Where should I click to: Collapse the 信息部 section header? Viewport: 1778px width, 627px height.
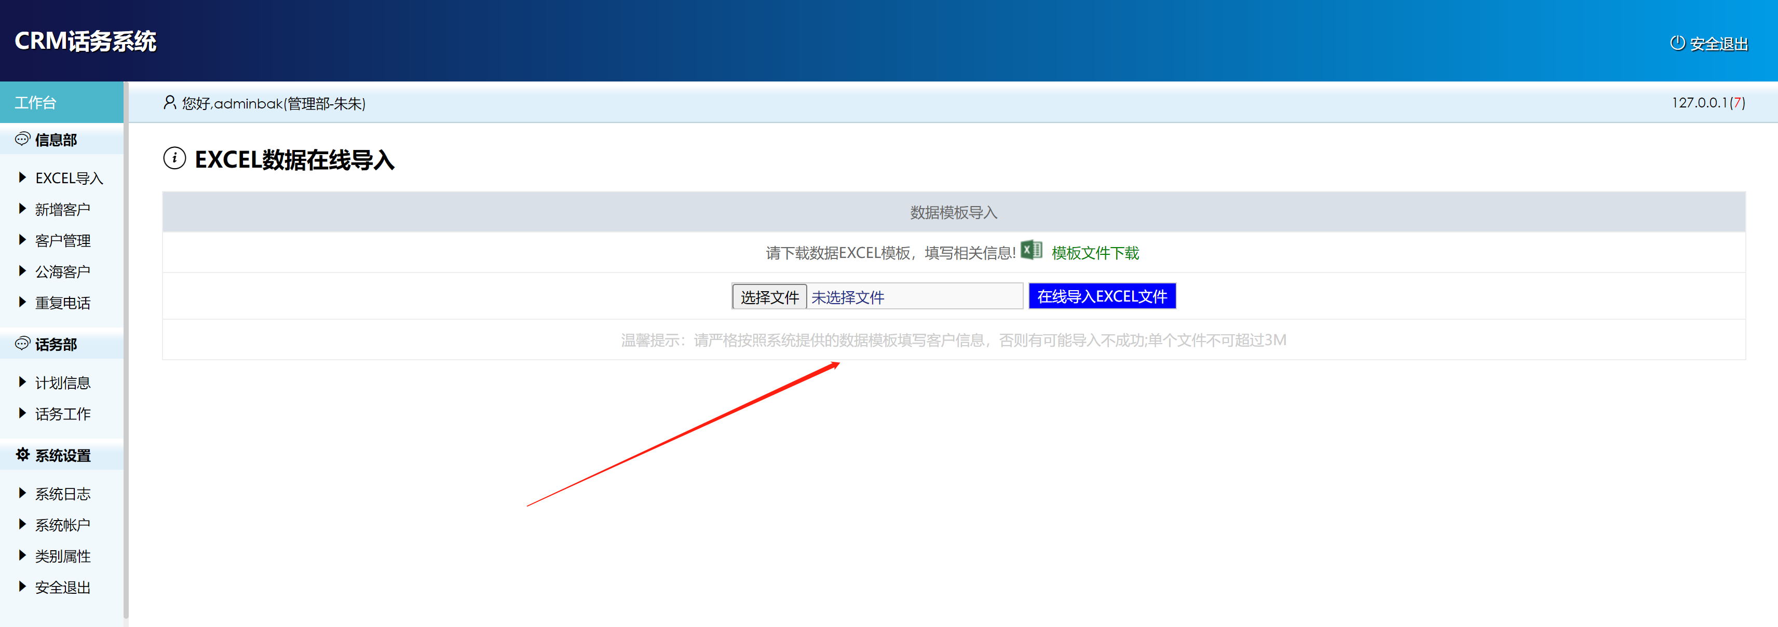55,140
